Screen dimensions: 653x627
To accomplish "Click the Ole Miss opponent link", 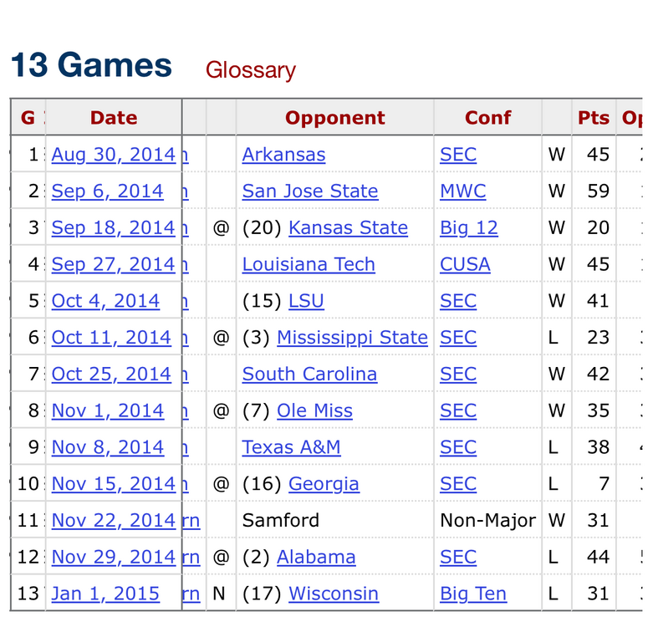I will pyautogui.click(x=314, y=411).
